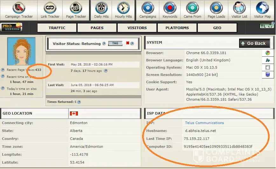276x169 pixels.
Task: Click help icon next to Times Returned
Action: (x=79, y=102)
